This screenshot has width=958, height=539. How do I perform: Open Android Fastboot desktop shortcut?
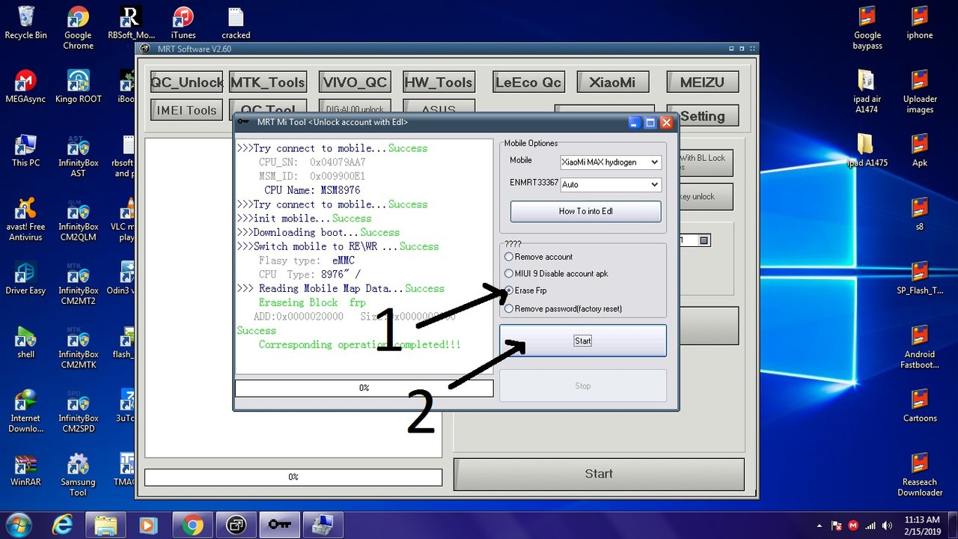[x=919, y=347]
